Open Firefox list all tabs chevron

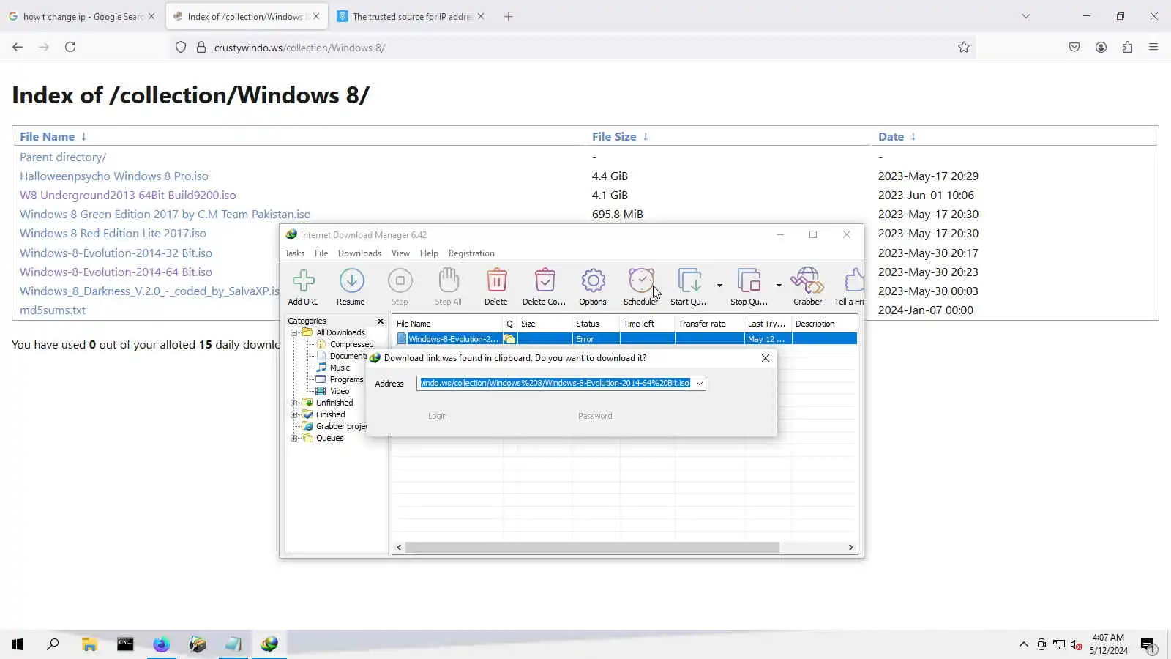1026,16
